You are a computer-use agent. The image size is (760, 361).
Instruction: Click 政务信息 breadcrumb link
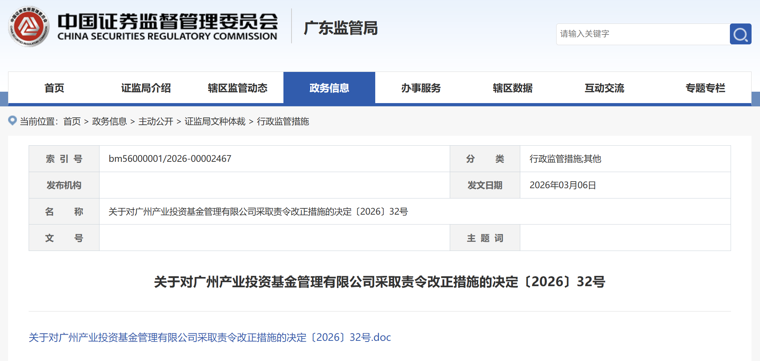pos(109,121)
